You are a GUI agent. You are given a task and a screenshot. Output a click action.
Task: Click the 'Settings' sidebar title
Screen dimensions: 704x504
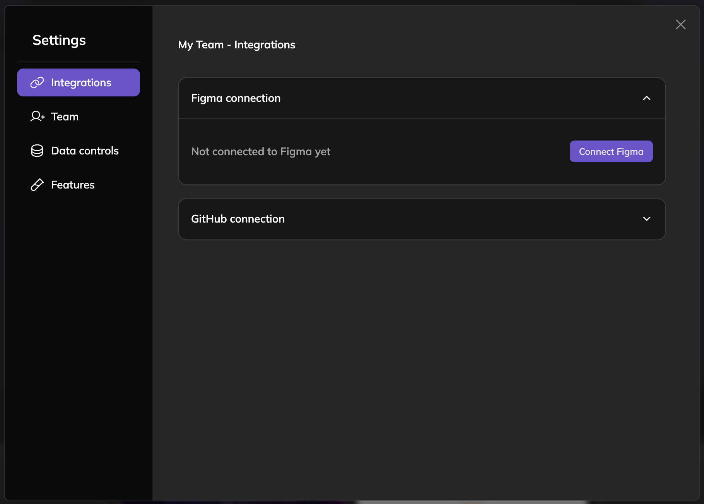[x=59, y=40]
